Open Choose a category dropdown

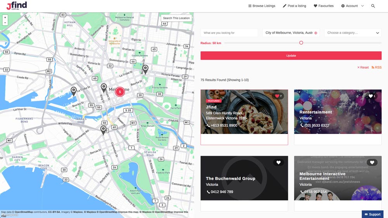point(353,33)
